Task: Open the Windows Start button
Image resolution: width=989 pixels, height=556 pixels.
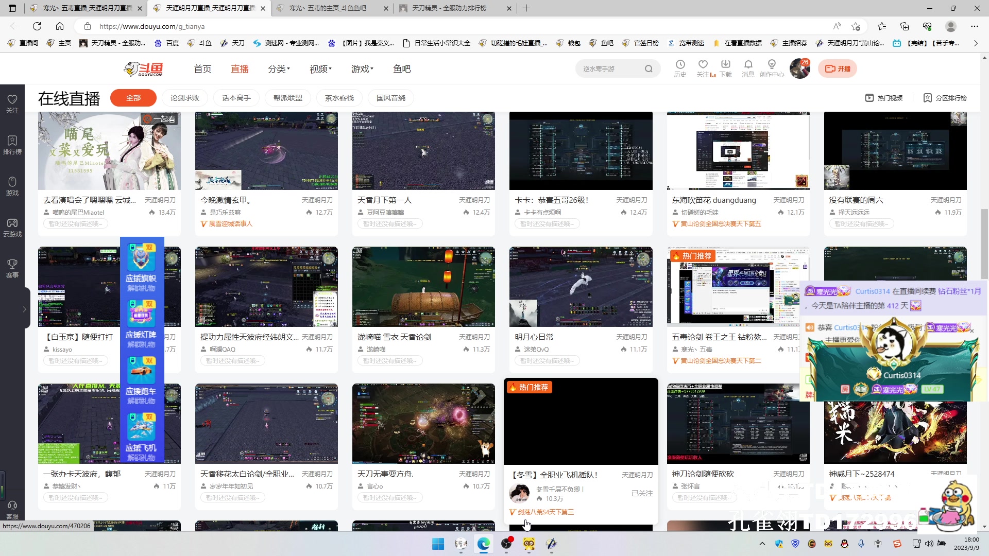Action: pyautogui.click(x=438, y=544)
